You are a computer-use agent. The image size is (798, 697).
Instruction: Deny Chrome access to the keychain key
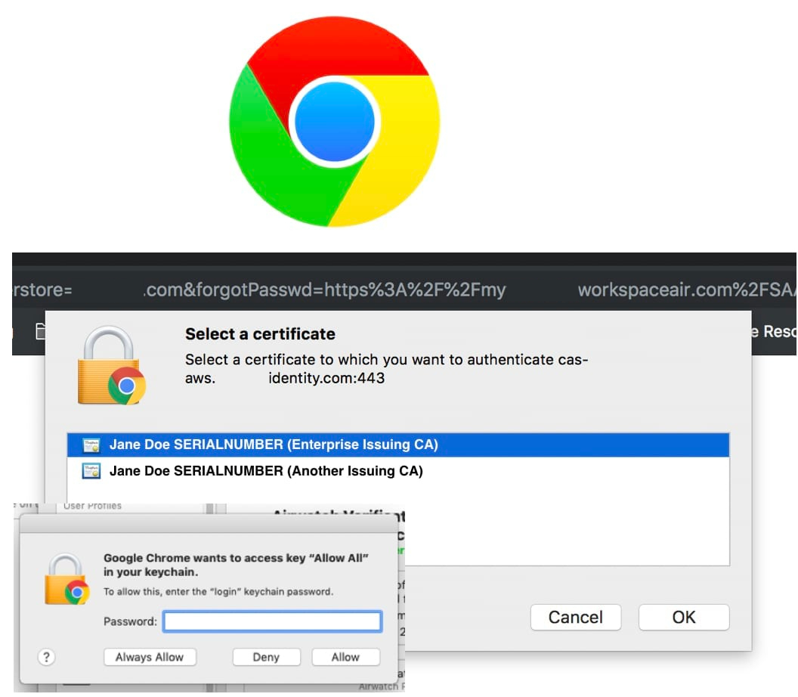tap(266, 657)
